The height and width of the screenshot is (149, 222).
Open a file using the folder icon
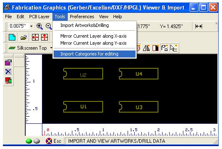24,38
